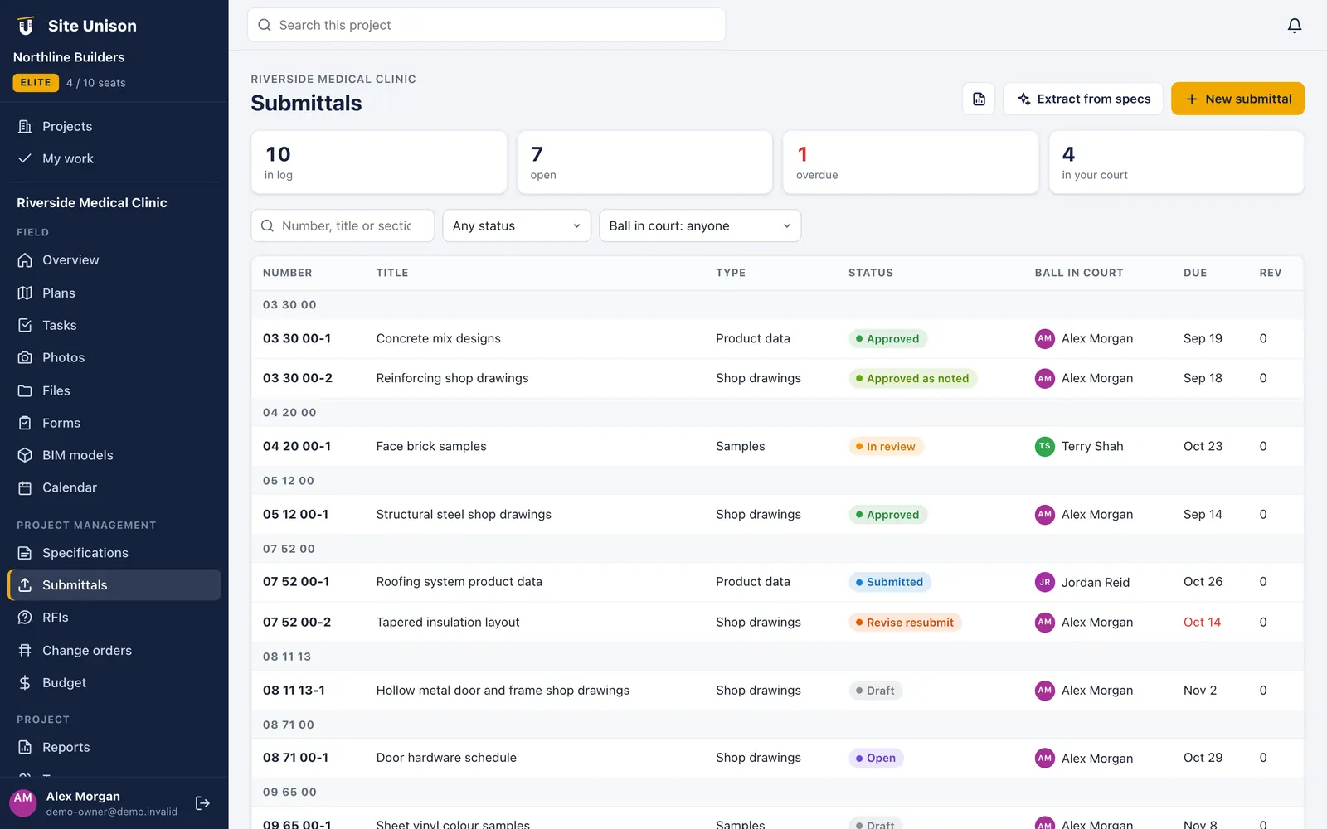
Task: Click Terry Shah in ball in court
Action: point(1079,446)
